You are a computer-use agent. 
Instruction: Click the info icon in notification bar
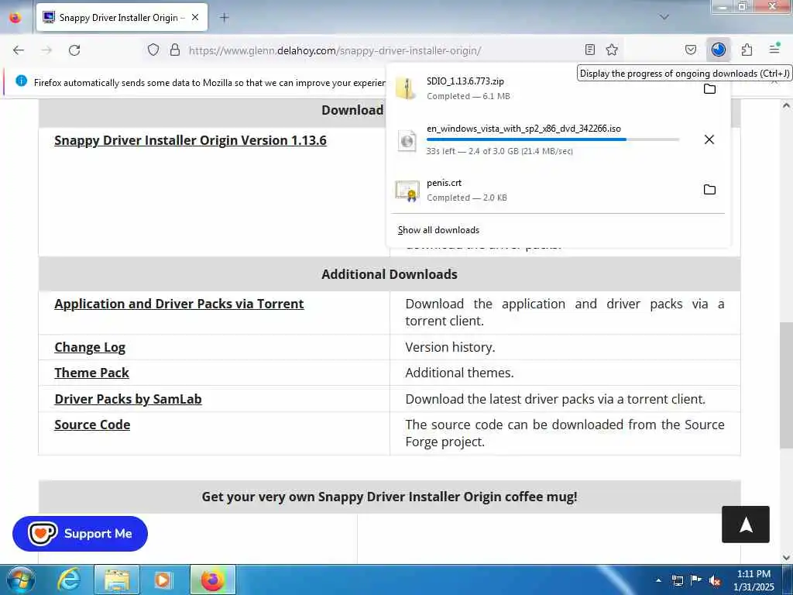point(21,81)
